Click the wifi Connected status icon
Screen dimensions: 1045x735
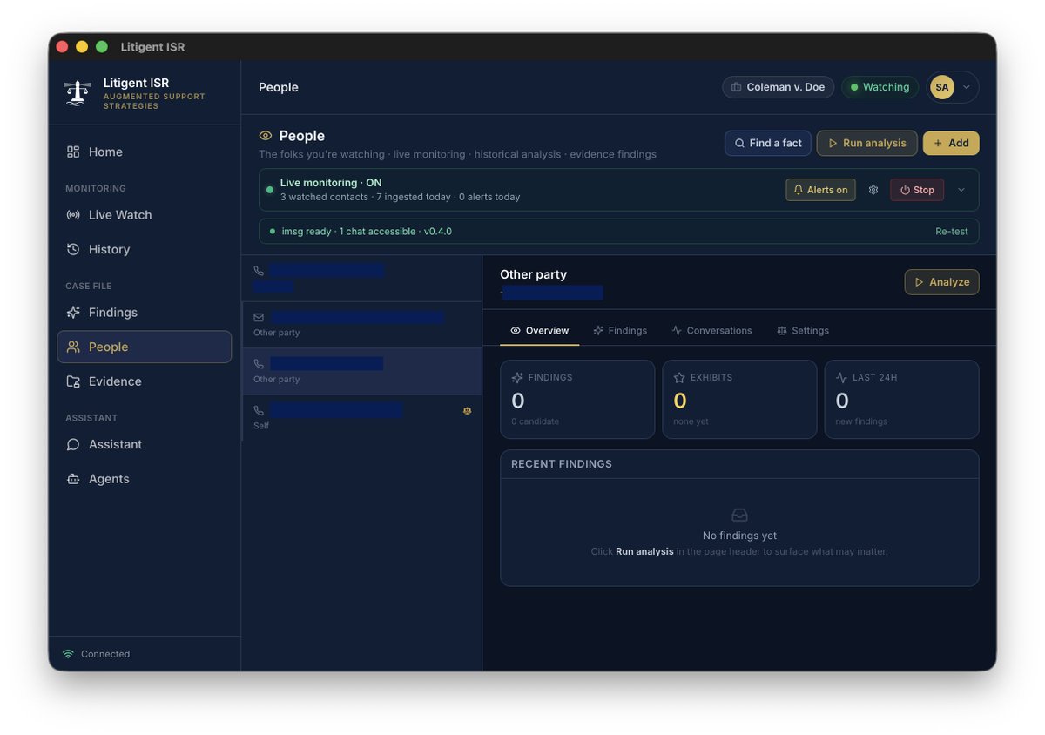coord(68,654)
